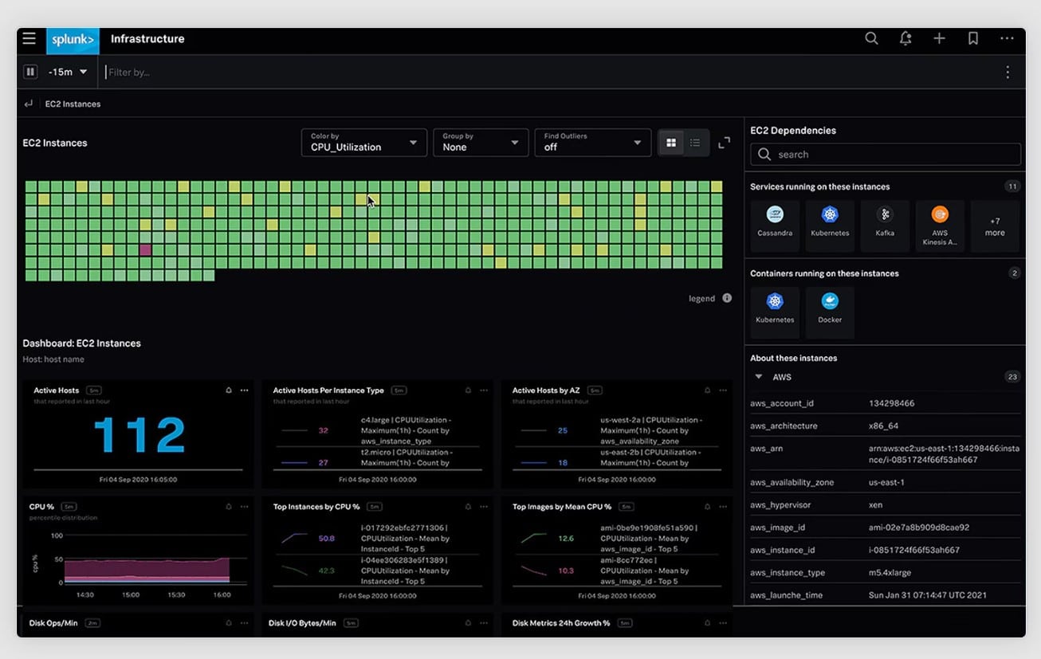Click the legend link under the heatmap
This screenshot has height=659, width=1041.
[x=701, y=299]
